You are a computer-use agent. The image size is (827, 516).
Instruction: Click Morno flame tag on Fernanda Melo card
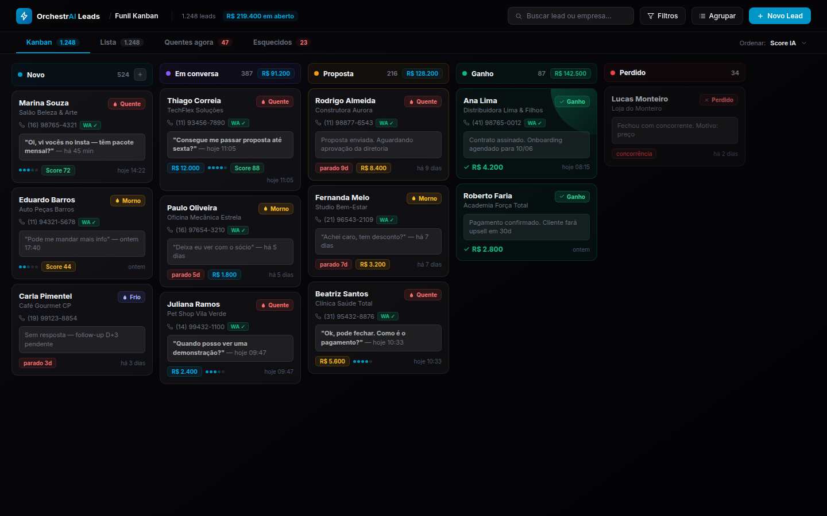pyautogui.click(x=424, y=198)
